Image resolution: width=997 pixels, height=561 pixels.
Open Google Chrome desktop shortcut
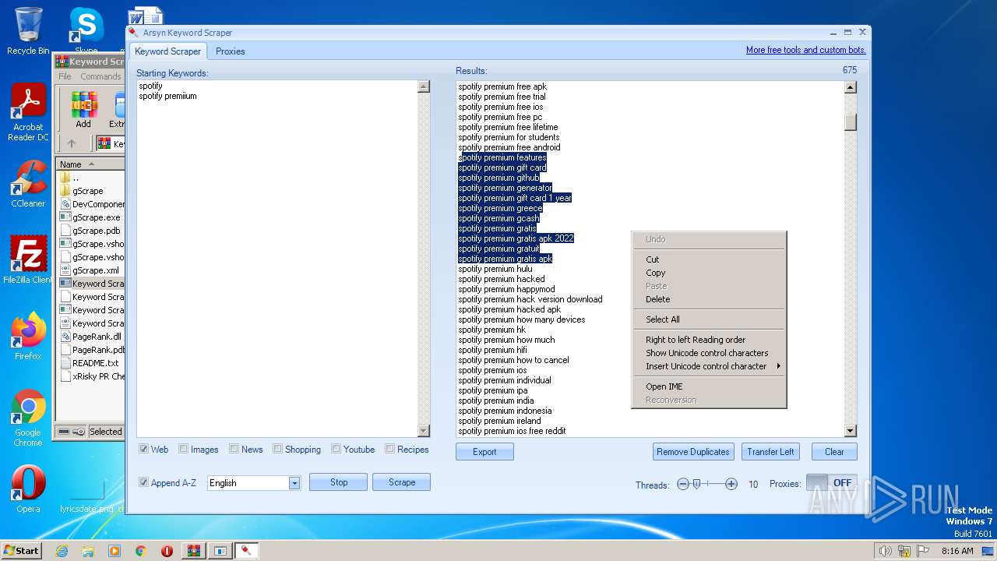(28, 418)
